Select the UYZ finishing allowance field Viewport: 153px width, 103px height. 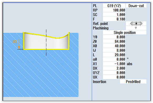(x=114, y=73)
